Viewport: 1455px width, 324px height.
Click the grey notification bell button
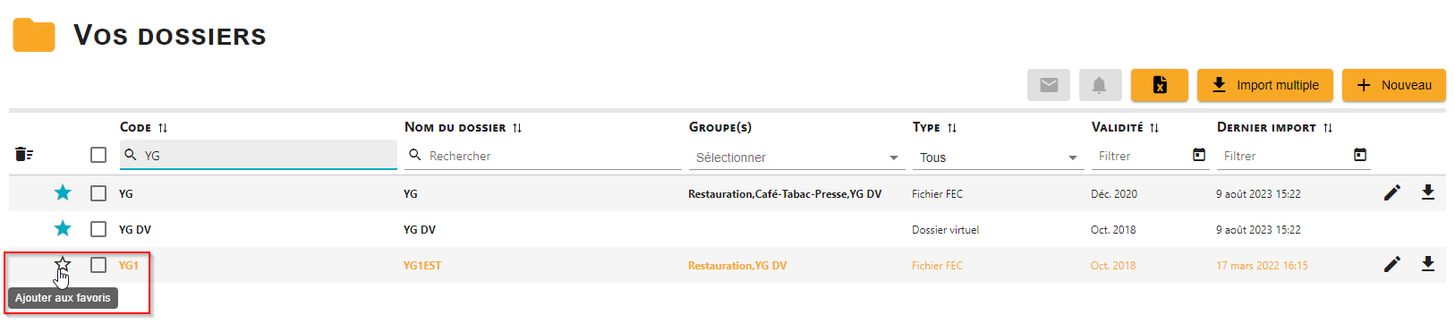pyautogui.click(x=1100, y=85)
